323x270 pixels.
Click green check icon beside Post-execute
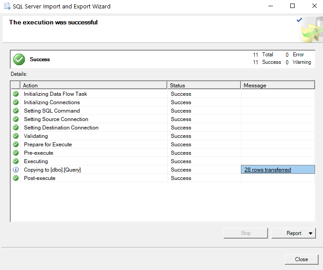(x=16, y=178)
